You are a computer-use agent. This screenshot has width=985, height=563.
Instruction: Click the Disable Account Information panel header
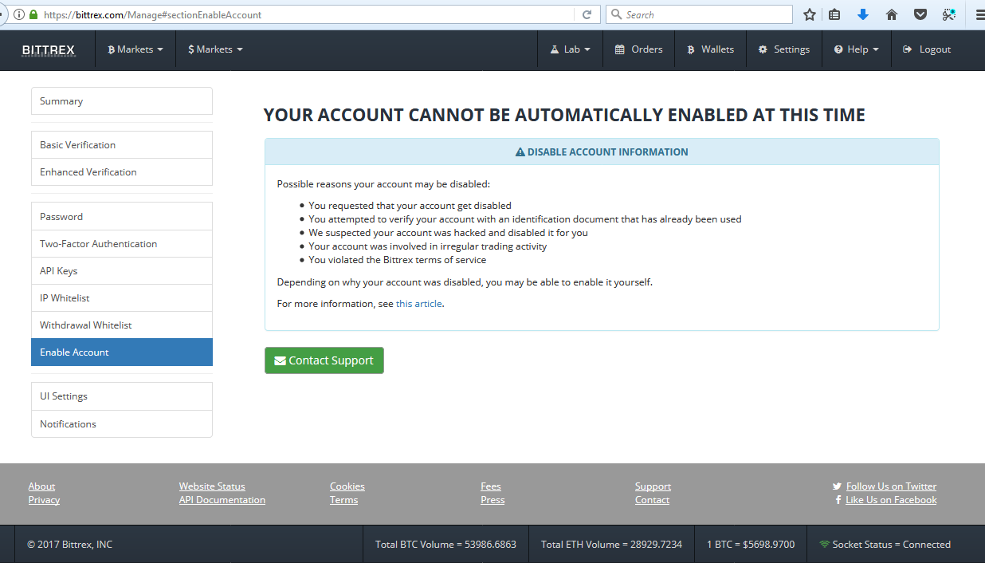[602, 152]
